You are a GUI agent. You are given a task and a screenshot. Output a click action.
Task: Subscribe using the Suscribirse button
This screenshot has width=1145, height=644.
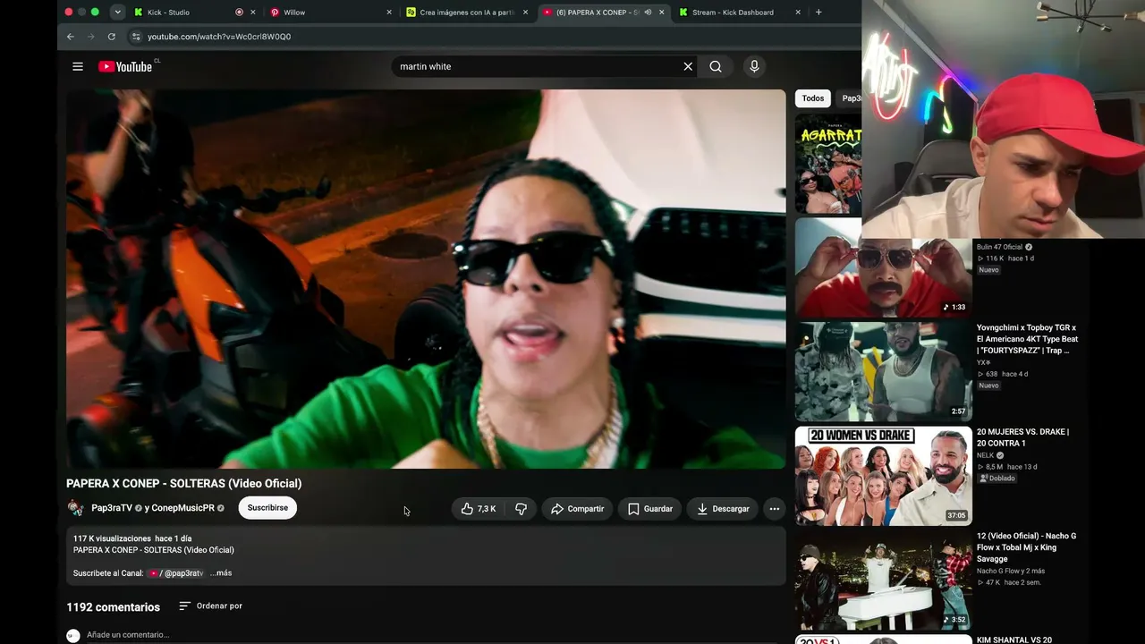point(267,508)
